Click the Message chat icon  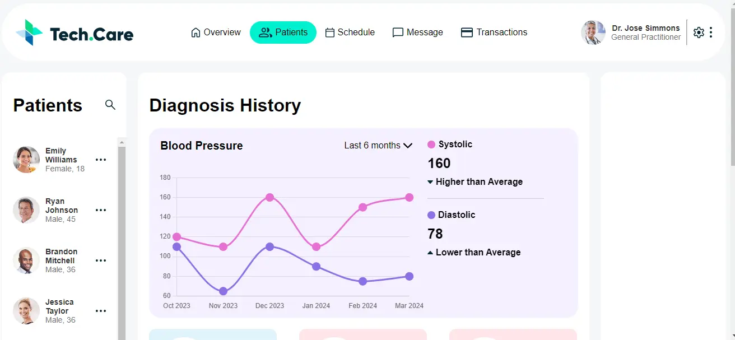(x=398, y=32)
